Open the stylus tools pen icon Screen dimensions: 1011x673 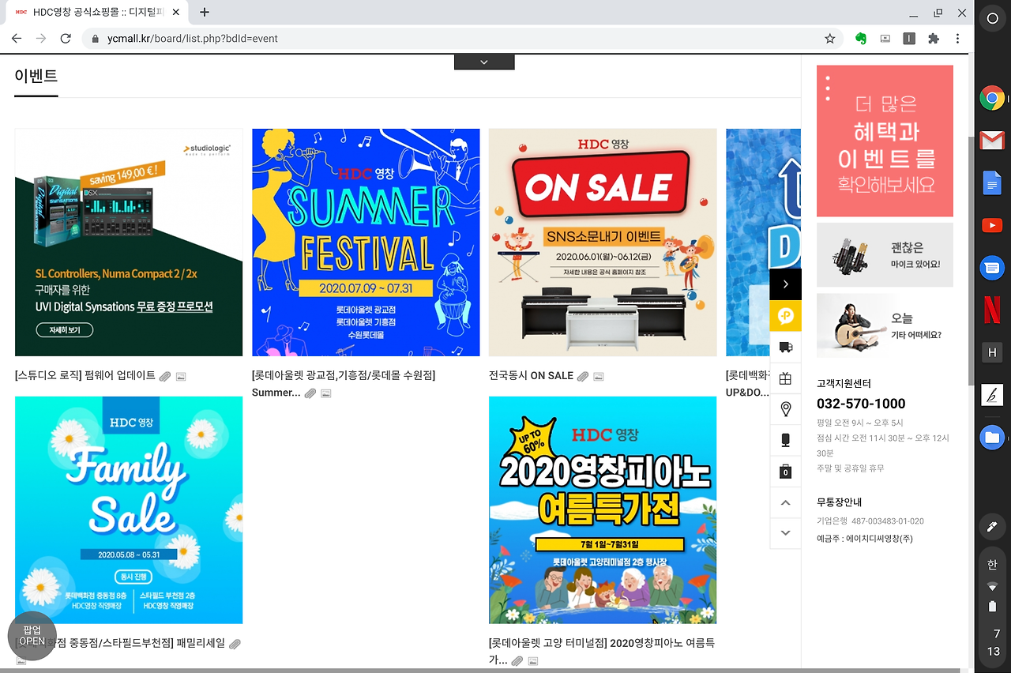[x=993, y=526]
